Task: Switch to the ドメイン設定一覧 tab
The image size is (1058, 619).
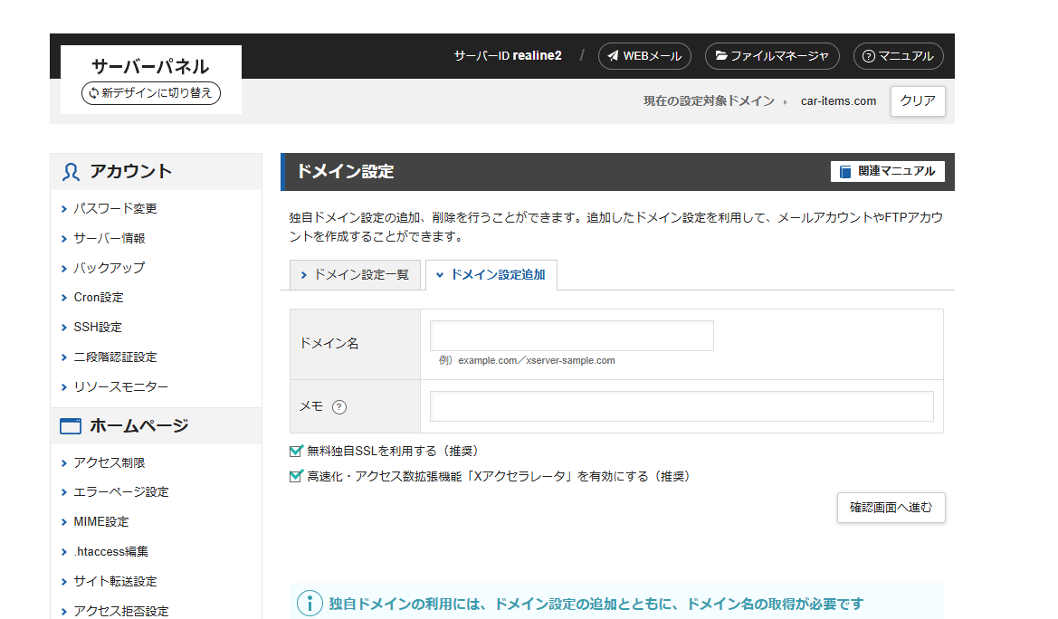Action: [354, 275]
